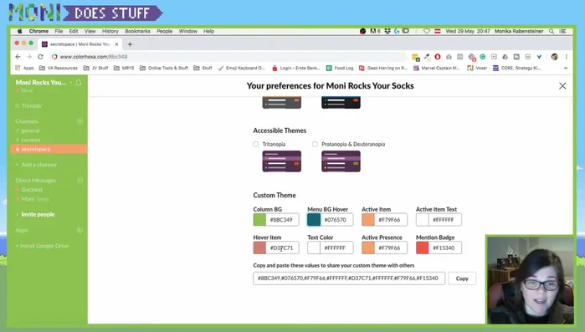
Task: Click the browser address bar
Action: click(228, 57)
